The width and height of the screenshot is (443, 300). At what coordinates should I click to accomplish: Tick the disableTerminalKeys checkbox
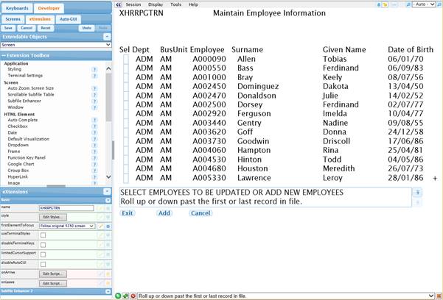pos(43,245)
